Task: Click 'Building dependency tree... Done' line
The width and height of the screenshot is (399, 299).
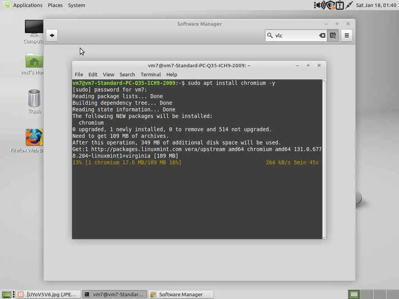Action: 122,103
